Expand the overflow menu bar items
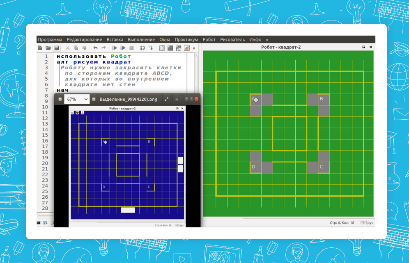This screenshot has height=263, width=409. 267,40
